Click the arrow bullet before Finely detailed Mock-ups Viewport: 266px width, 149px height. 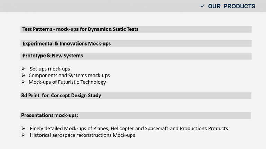pos(24,128)
